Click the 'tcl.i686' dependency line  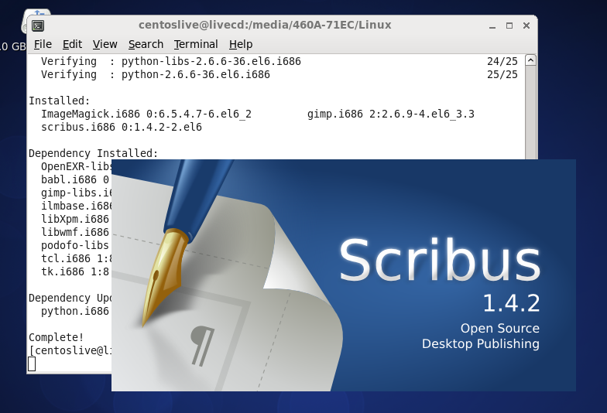pyautogui.click(x=76, y=258)
